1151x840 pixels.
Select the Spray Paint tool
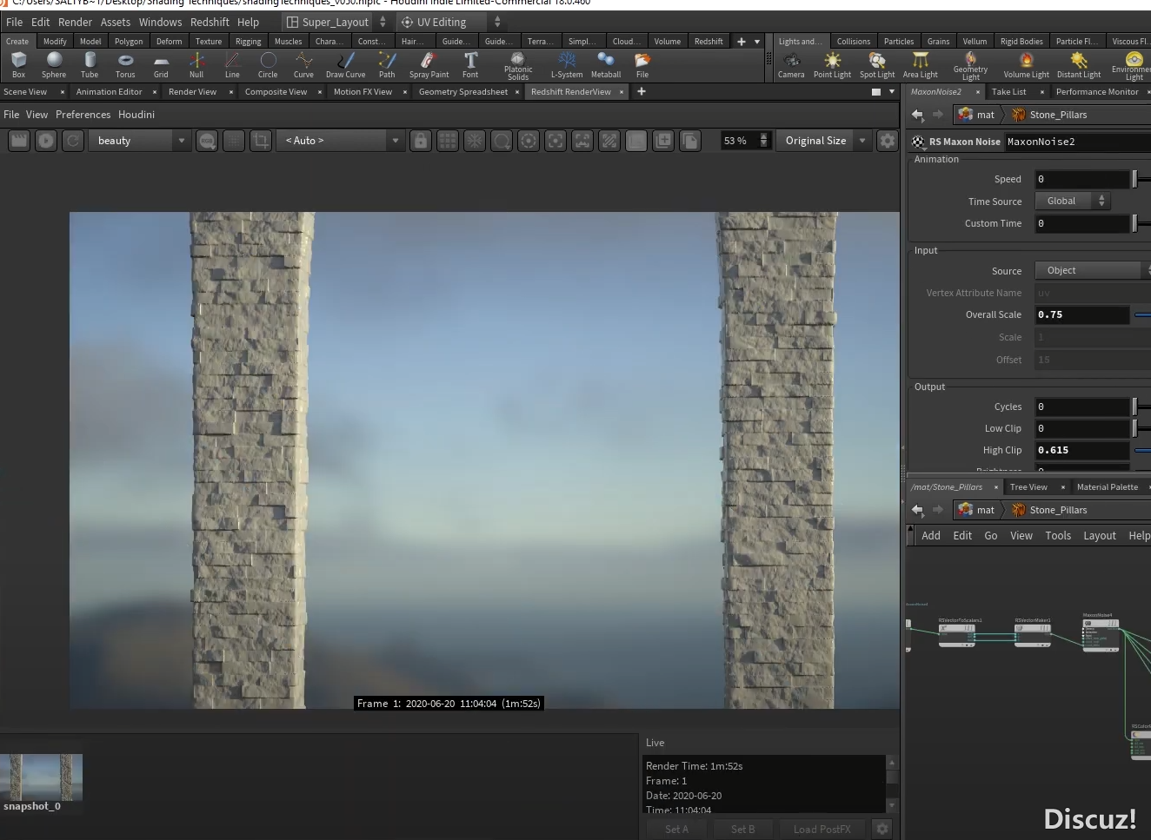tap(429, 65)
